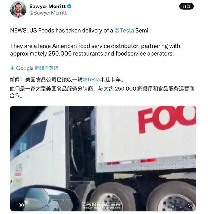The height and width of the screenshot is (214, 208).
Task: Click the blue verified badge
Action: pos(69,6)
